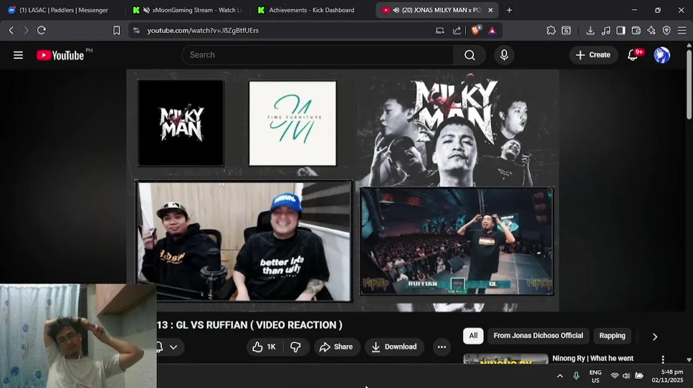Image resolution: width=693 pixels, height=388 pixels.
Task: Dislike the video
Action: [296, 347]
